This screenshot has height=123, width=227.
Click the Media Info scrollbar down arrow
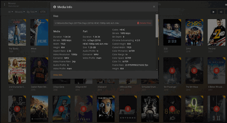coord(157,70)
